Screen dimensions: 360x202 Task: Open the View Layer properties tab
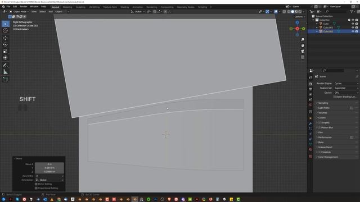pyautogui.click(x=310, y=94)
